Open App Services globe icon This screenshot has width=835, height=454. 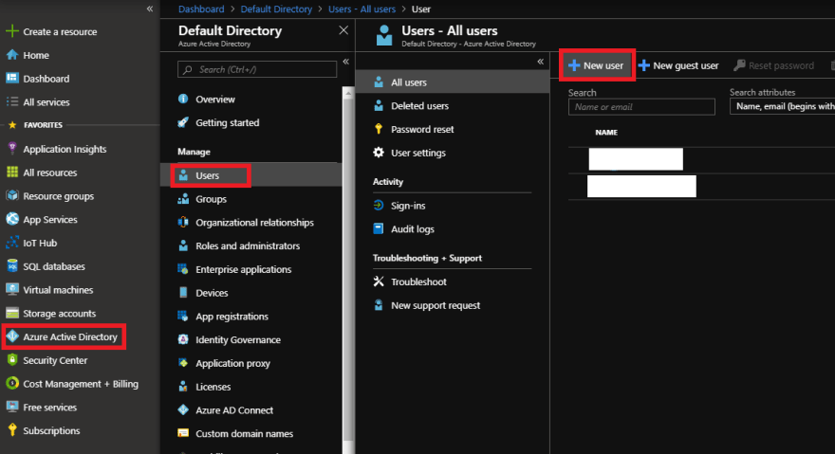pos(11,219)
